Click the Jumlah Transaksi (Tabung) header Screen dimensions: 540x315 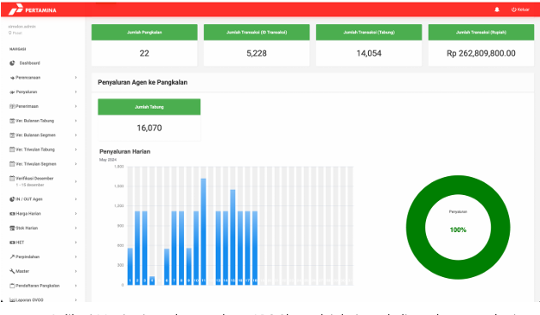click(369, 32)
